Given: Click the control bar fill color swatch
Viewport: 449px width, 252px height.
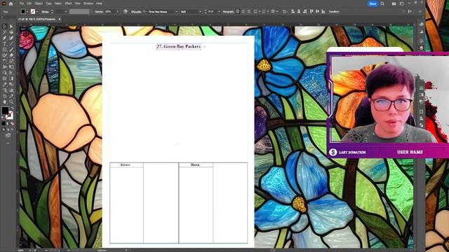Looking at the screenshot, I should pyautogui.click(x=23, y=12).
